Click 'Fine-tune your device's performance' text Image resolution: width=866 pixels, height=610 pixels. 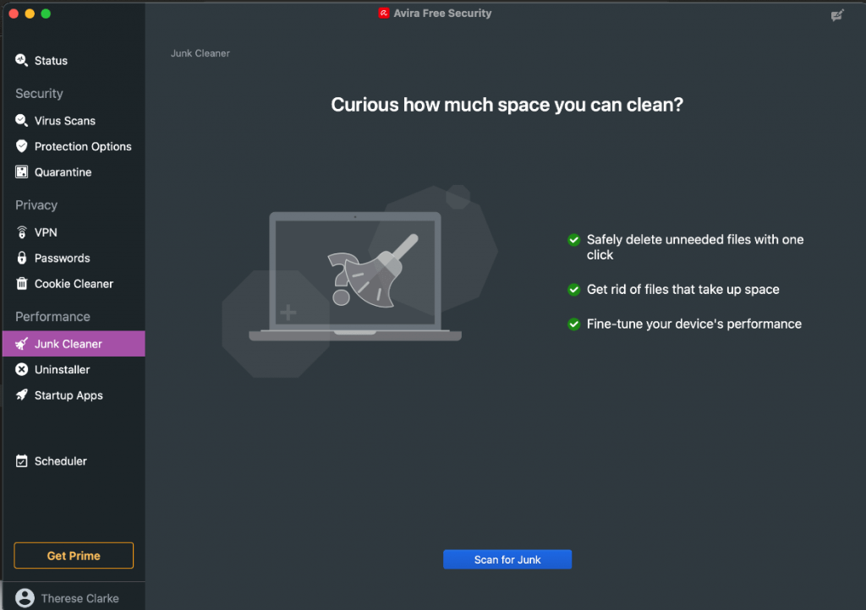click(693, 324)
